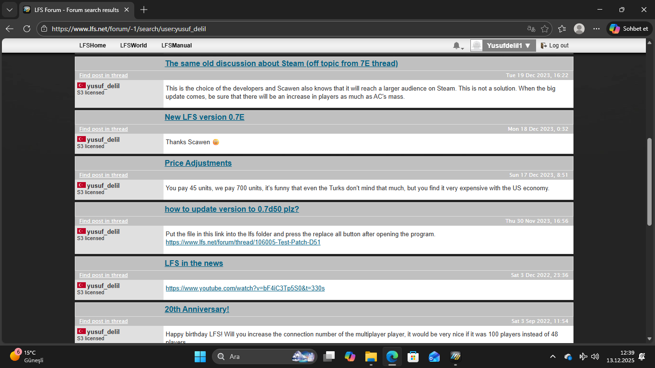The image size is (655, 368).
Task: Click the Log out link
Action: [x=555, y=46]
